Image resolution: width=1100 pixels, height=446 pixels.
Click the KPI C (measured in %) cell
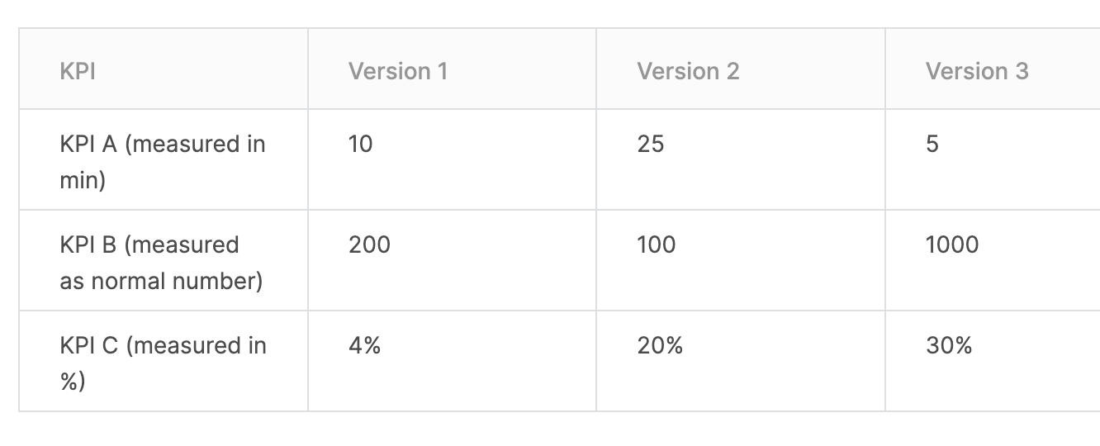pos(164,361)
